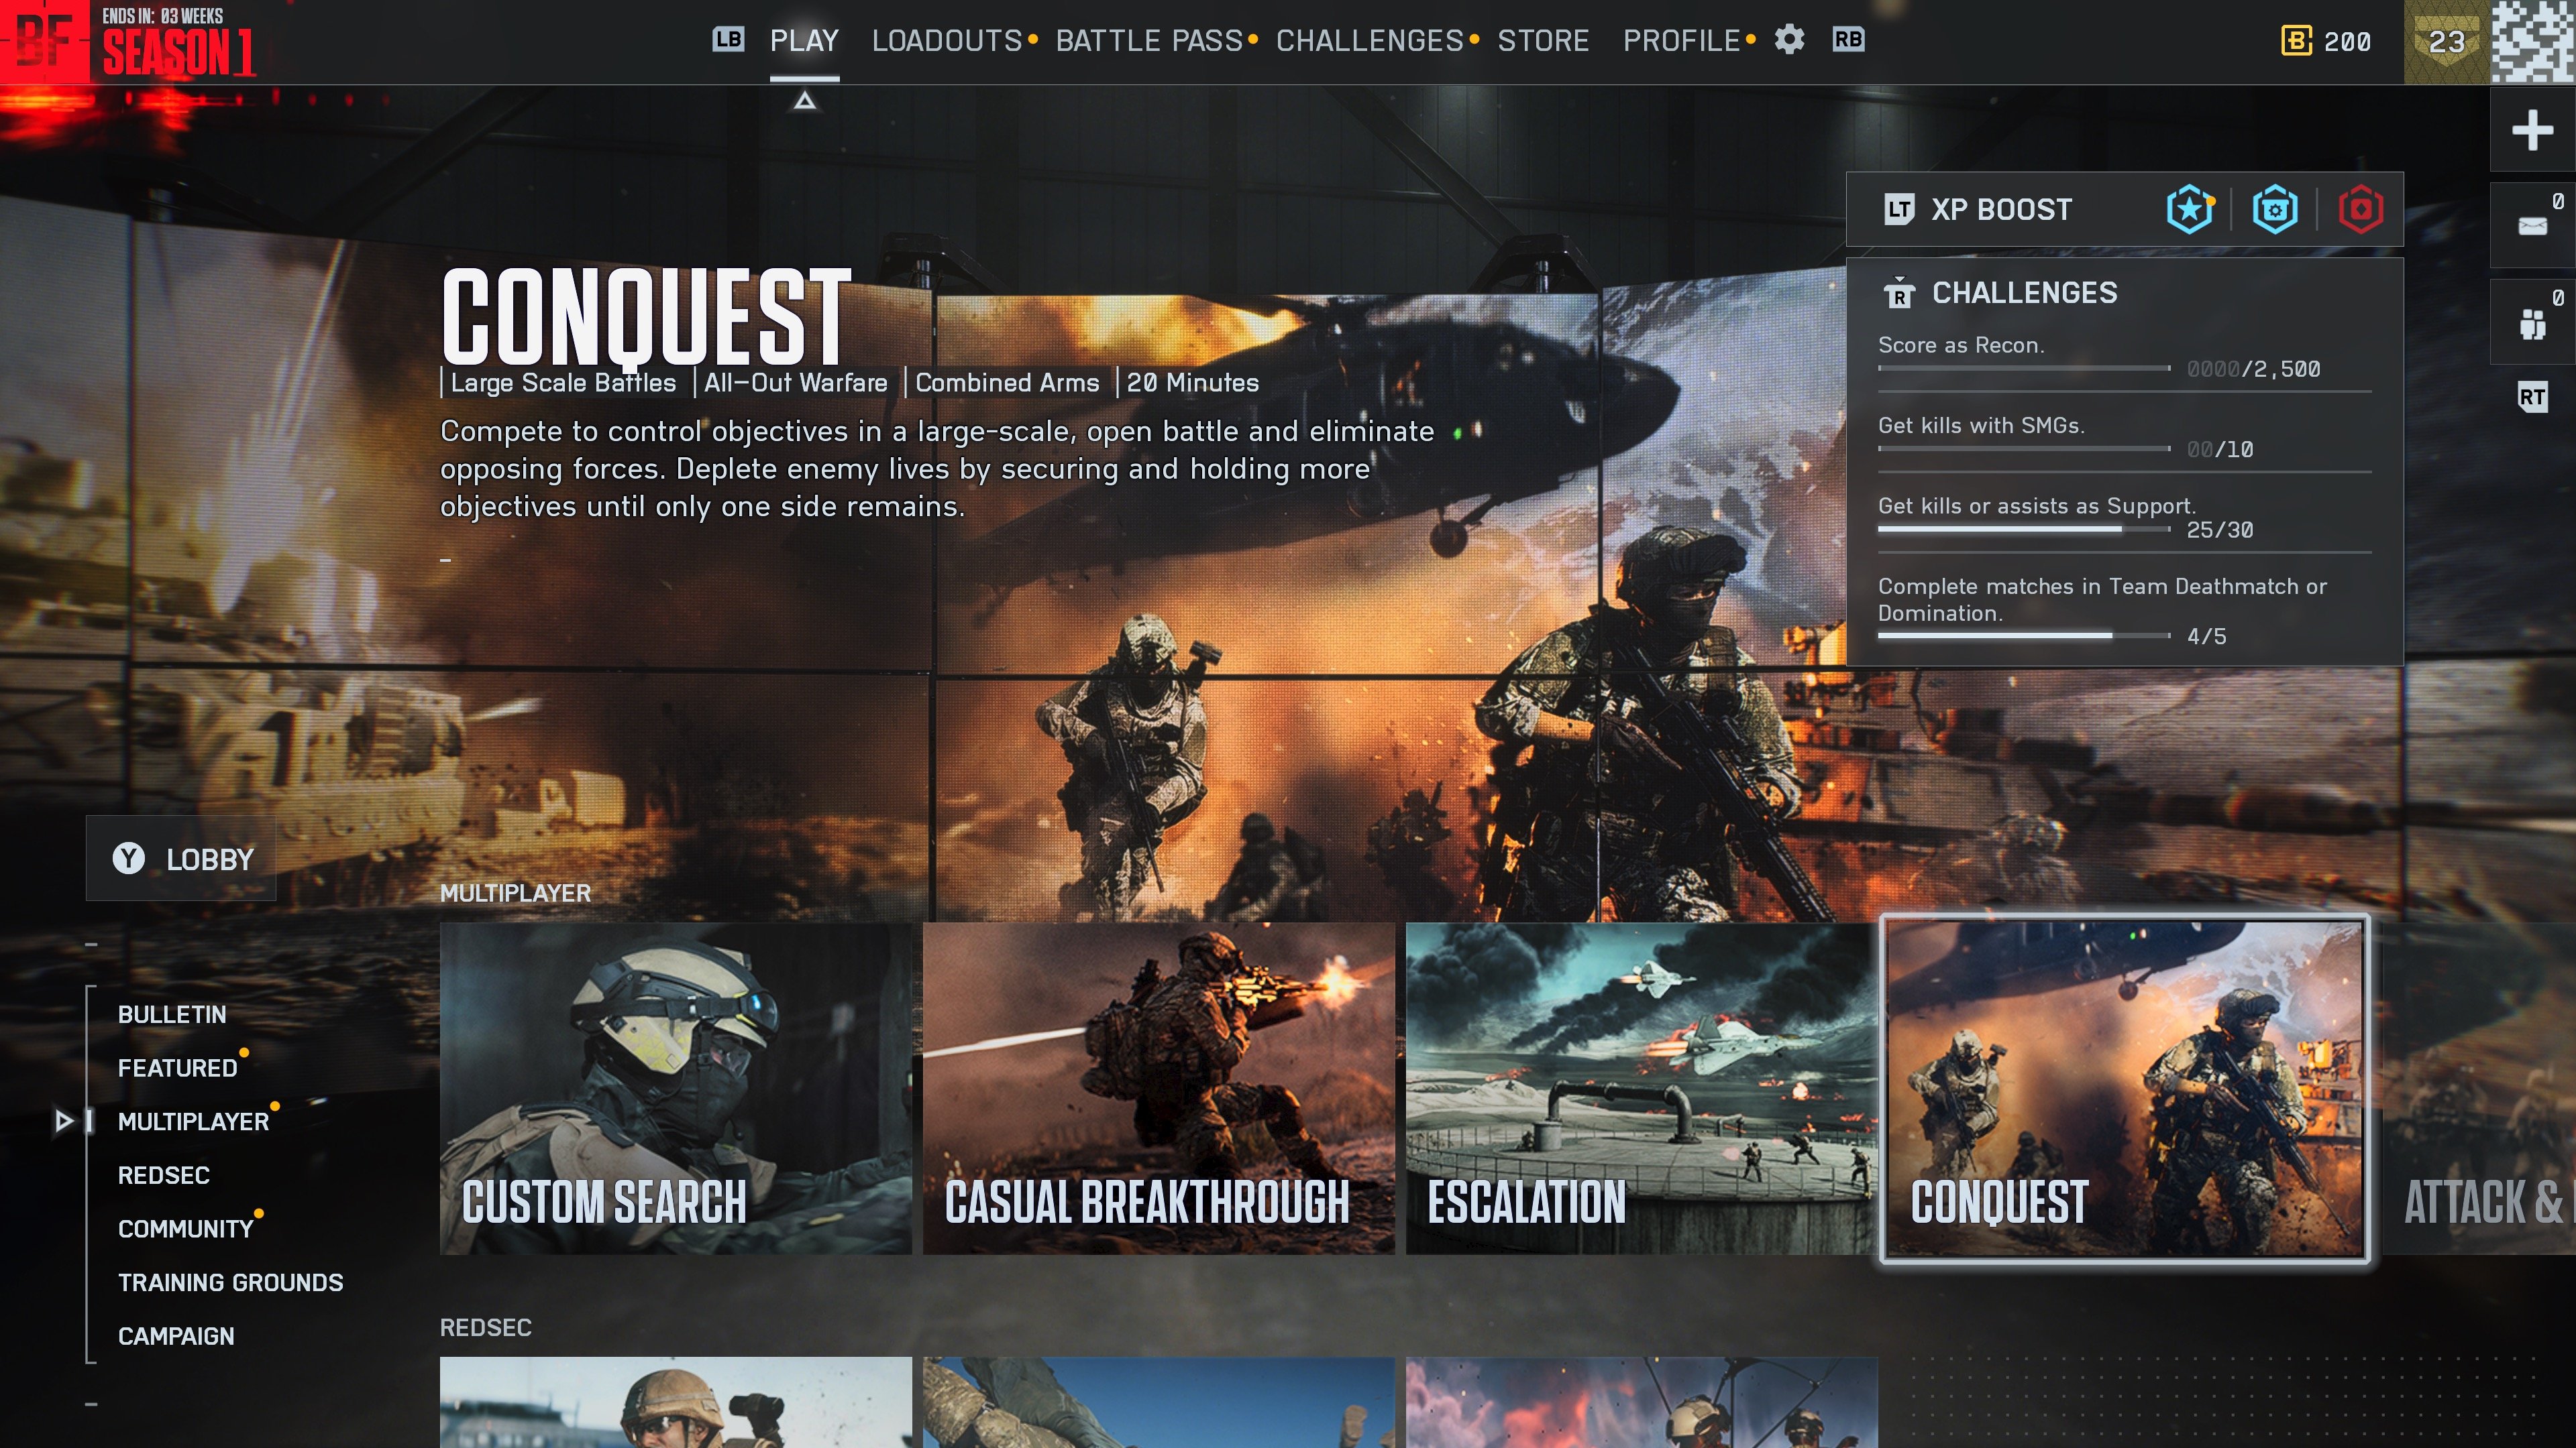Select the red hexagon boost icon
This screenshot has width=2576, height=1448.
tap(2360, 210)
